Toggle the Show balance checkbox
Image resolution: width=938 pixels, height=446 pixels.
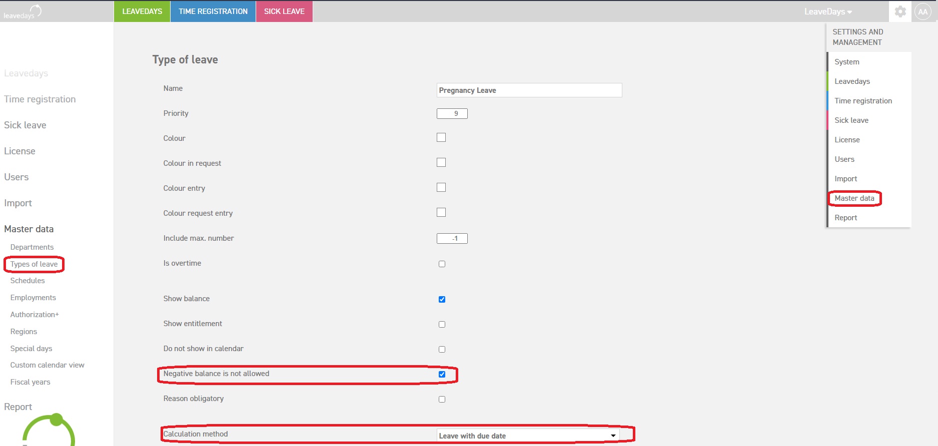click(442, 299)
